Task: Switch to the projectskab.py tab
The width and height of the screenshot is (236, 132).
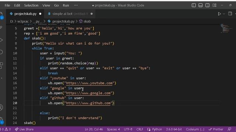Action: pyautogui.click(x=25, y=14)
